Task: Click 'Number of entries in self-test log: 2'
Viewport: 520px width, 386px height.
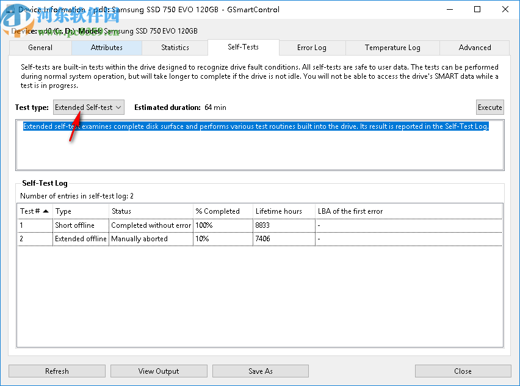Action: (x=77, y=196)
